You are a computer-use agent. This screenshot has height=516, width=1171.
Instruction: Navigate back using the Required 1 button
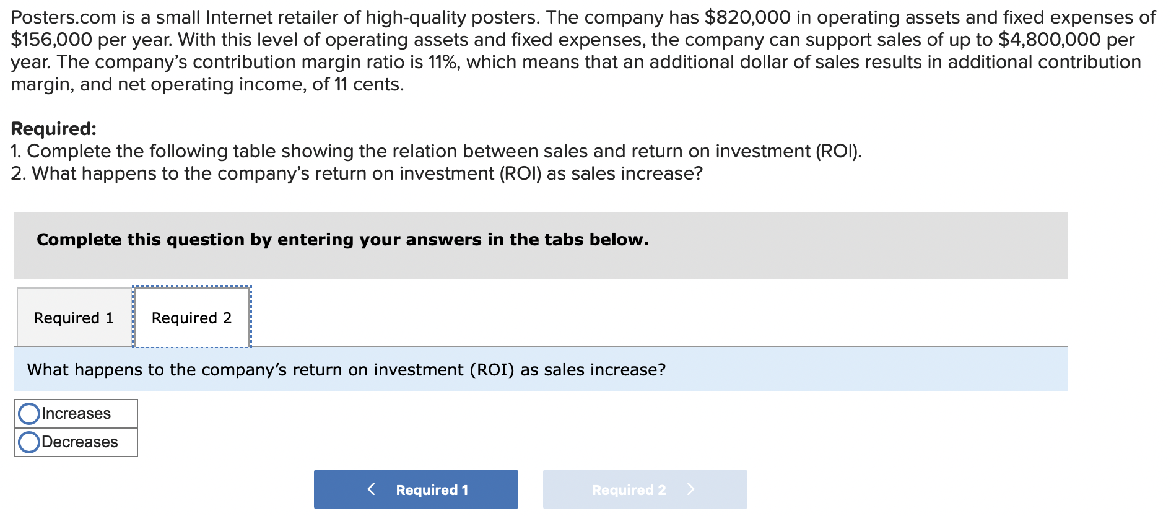[x=415, y=489]
